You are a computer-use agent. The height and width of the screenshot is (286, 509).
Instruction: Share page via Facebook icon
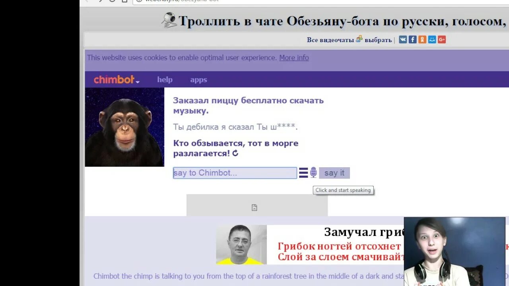point(413,39)
